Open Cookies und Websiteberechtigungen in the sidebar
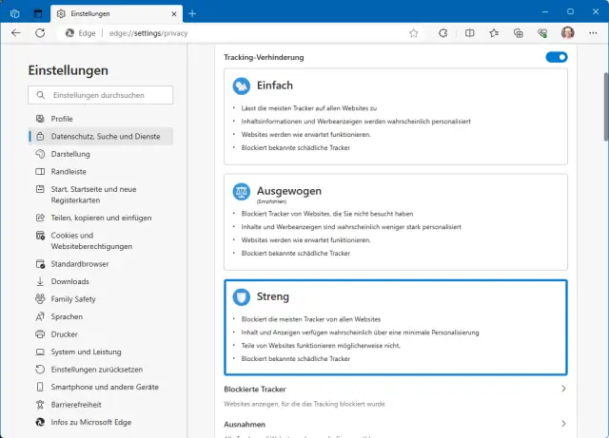Viewport: 609px width, 438px height. click(x=91, y=240)
